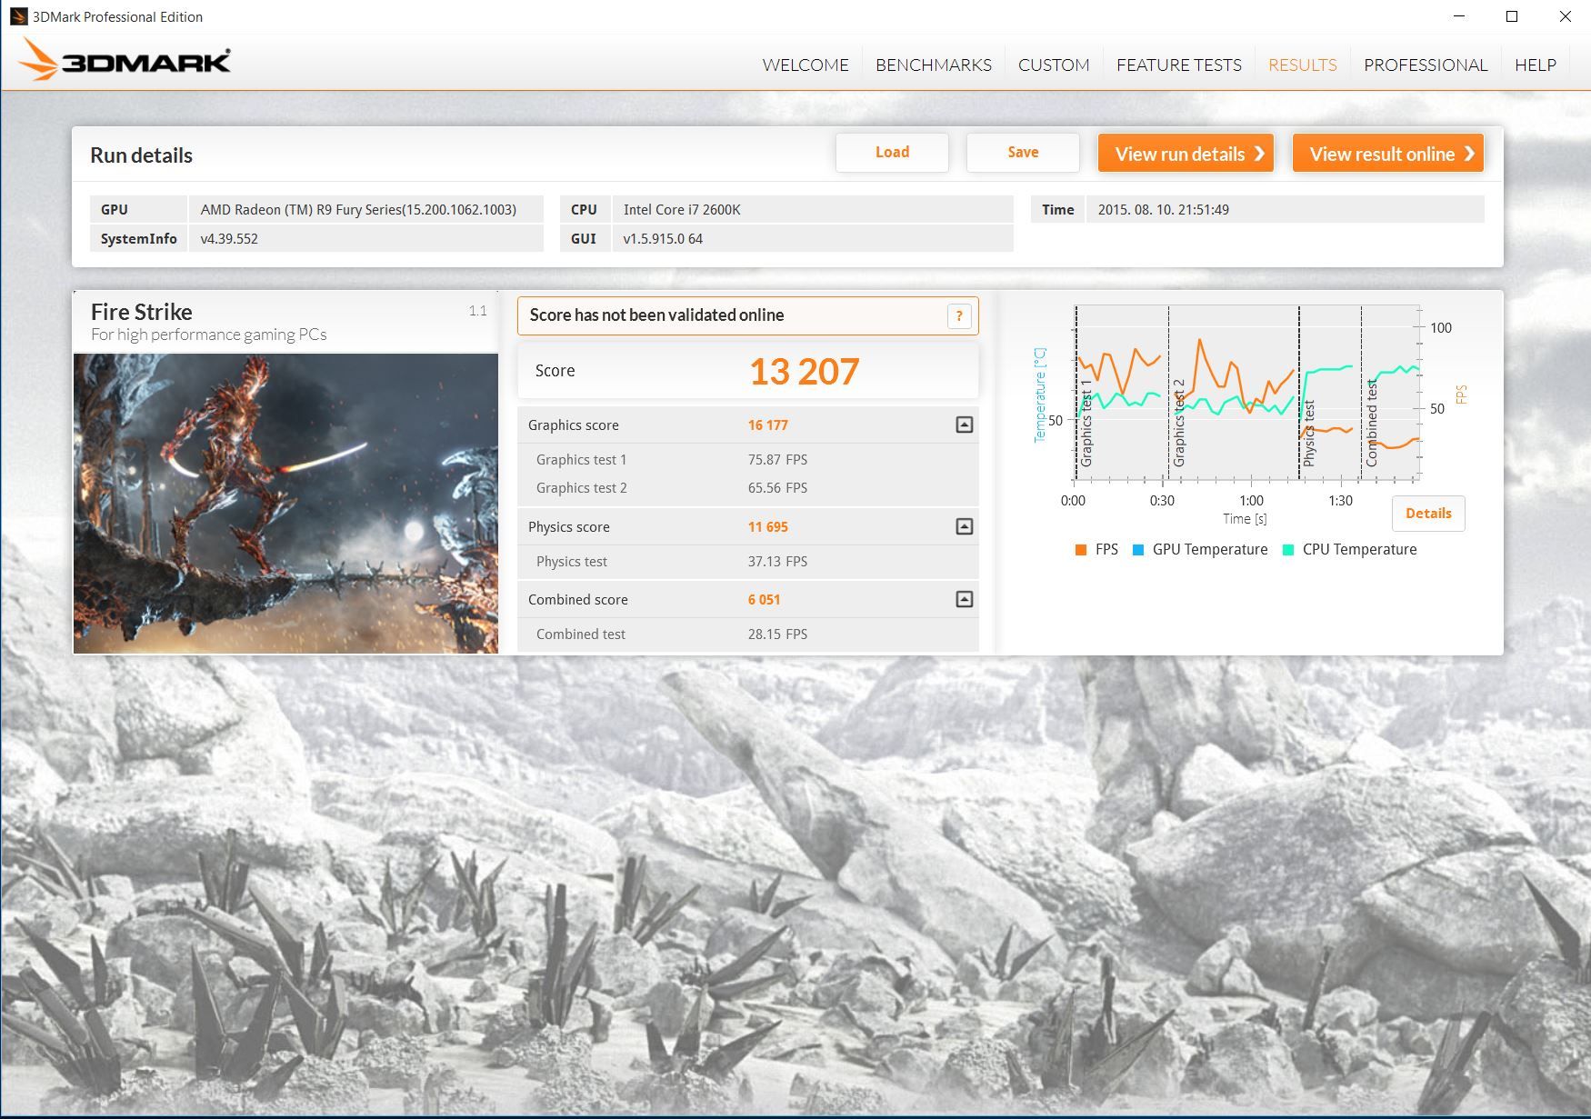The height and width of the screenshot is (1119, 1591).
Task: Click the 3DMark title bar app icon
Action: pos(18,16)
